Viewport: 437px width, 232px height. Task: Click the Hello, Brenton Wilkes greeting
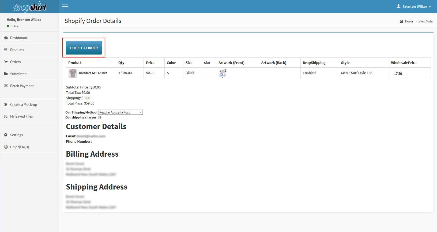pyautogui.click(x=24, y=20)
